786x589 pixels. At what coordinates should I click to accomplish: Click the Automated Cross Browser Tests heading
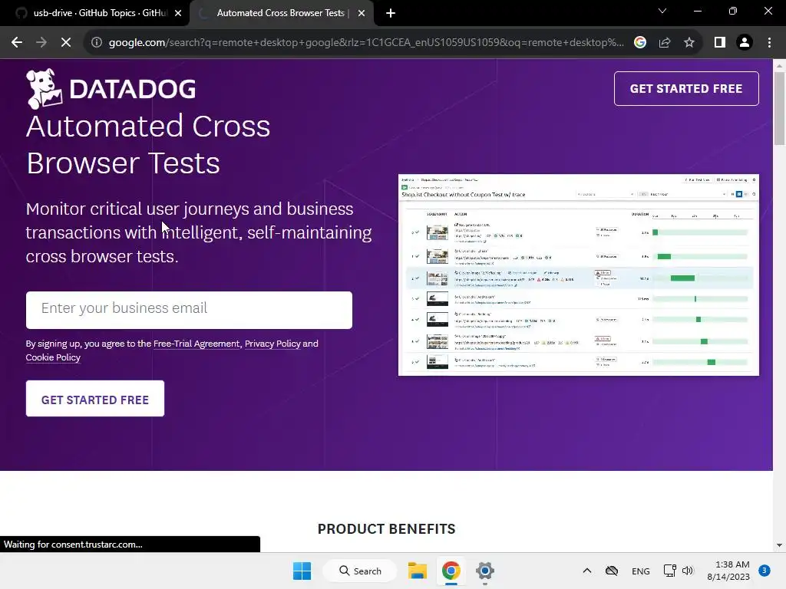pyautogui.click(x=148, y=144)
